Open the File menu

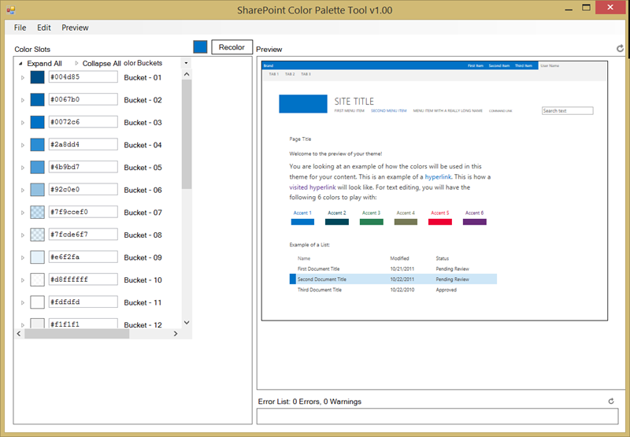point(20,28)
